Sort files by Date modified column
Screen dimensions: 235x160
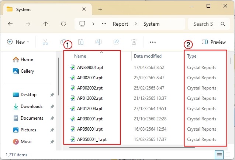coord(148,56)
